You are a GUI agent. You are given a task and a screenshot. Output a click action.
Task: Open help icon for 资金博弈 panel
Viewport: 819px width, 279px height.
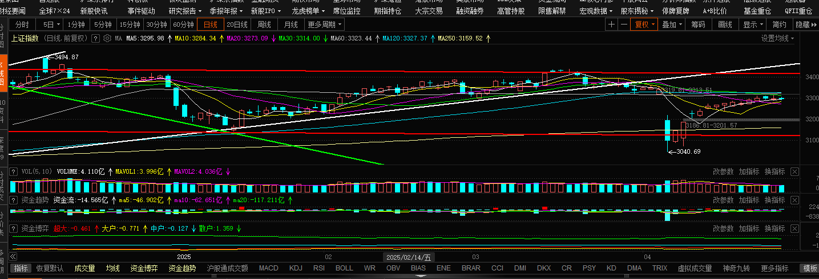[15, 229]
